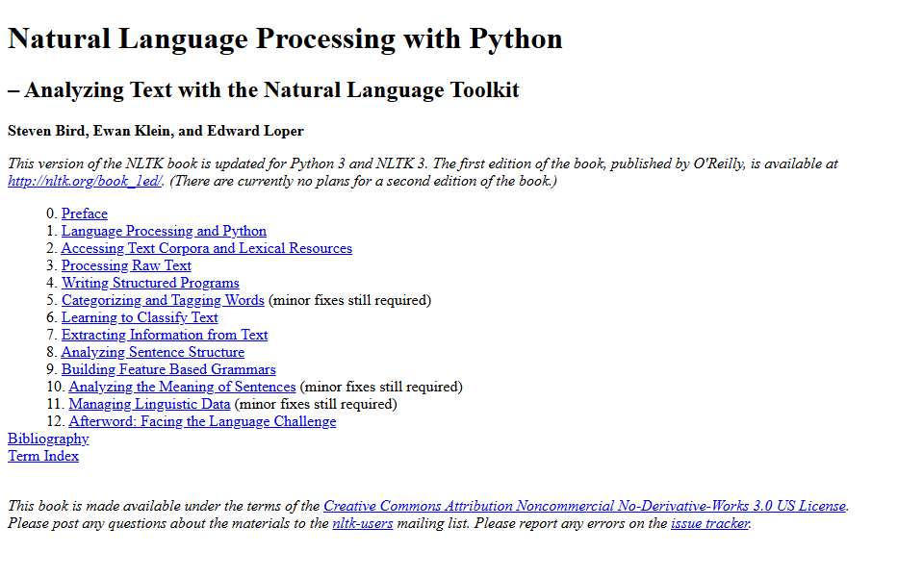Open Extracting Information from Text chapter

(165, 335)
